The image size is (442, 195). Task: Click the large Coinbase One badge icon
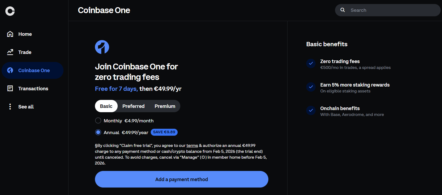pos(102,47)
